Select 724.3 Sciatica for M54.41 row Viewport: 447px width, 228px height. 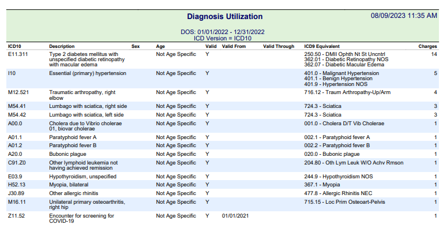pos(322,106)
